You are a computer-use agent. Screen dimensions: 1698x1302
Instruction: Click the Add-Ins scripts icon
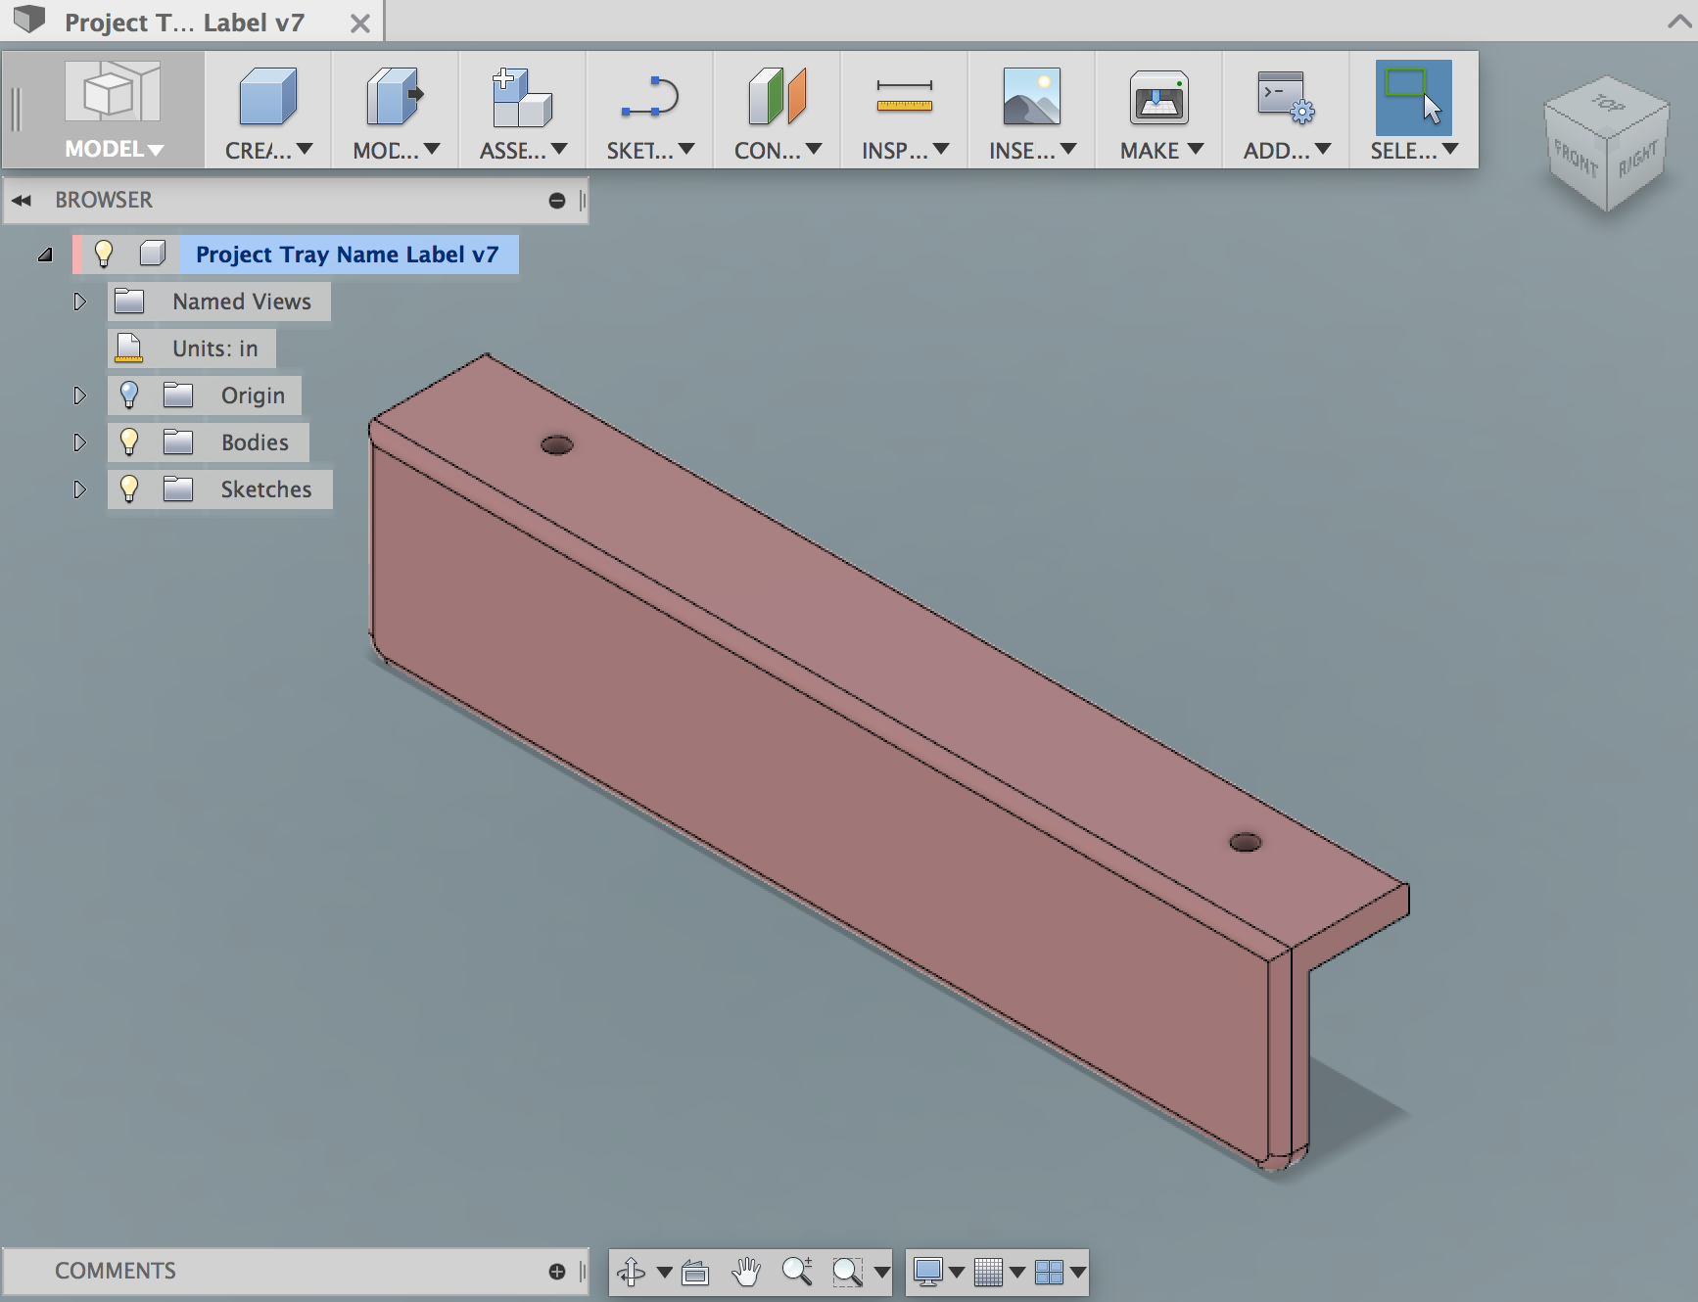click(x=1286, y=97)
